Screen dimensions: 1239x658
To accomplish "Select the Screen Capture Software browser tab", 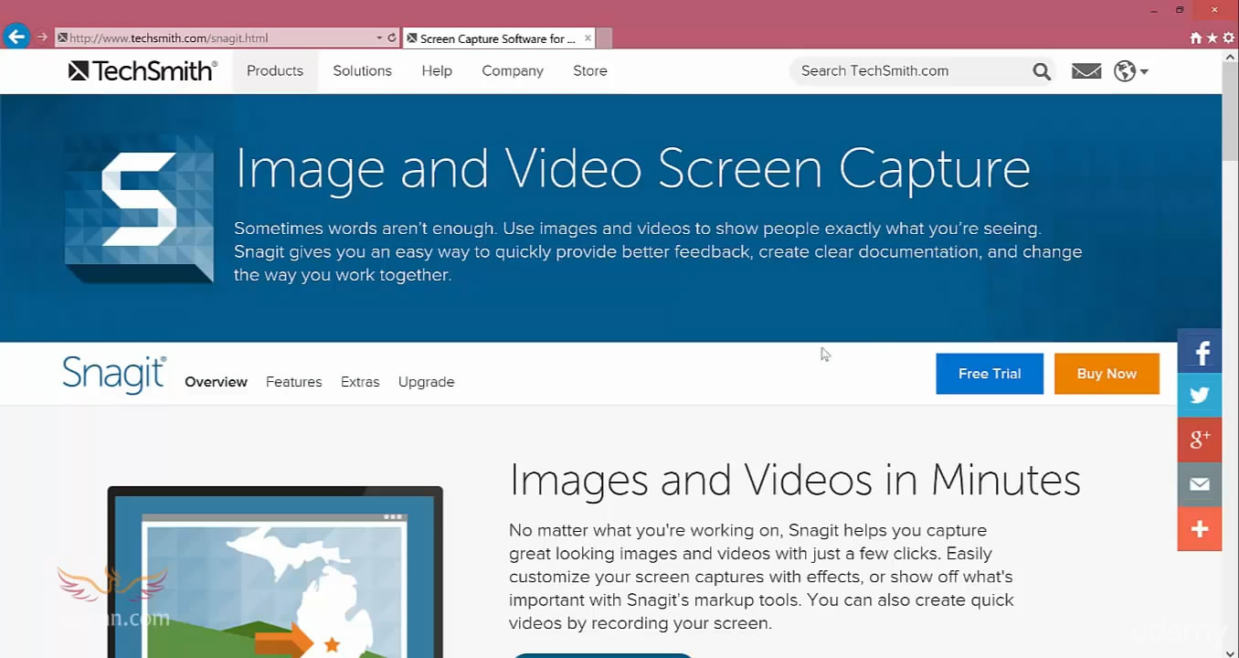I will (499, 38).
